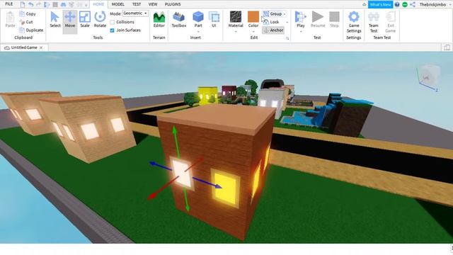Group the selected parts
Image resolution: width=453 pixels, height=255 pixels.
click(x=273, y=14)
